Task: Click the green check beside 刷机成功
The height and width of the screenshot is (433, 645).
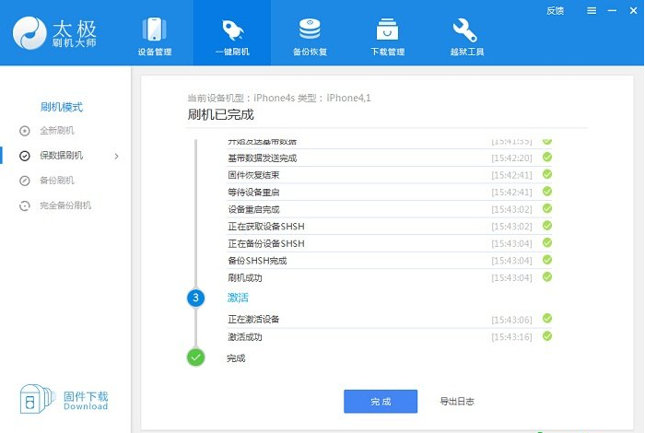Action: 547,277
